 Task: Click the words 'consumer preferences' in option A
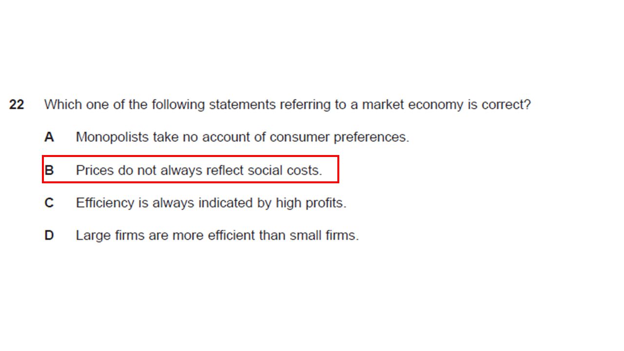coord(339,137)
